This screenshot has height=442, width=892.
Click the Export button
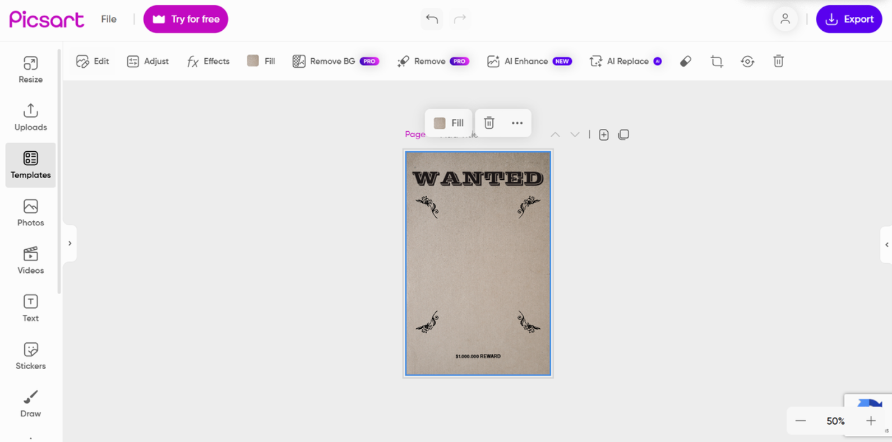click(849, 19)
